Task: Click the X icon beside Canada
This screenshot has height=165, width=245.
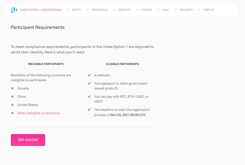Action: 13,88
